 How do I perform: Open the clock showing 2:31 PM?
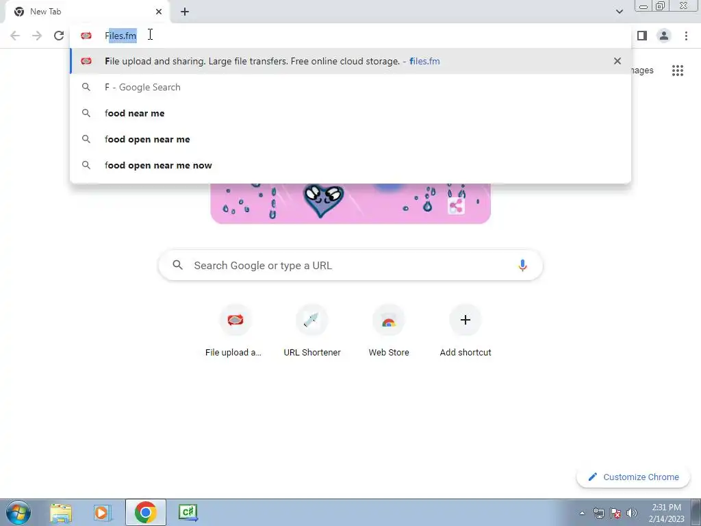point(667,513)
